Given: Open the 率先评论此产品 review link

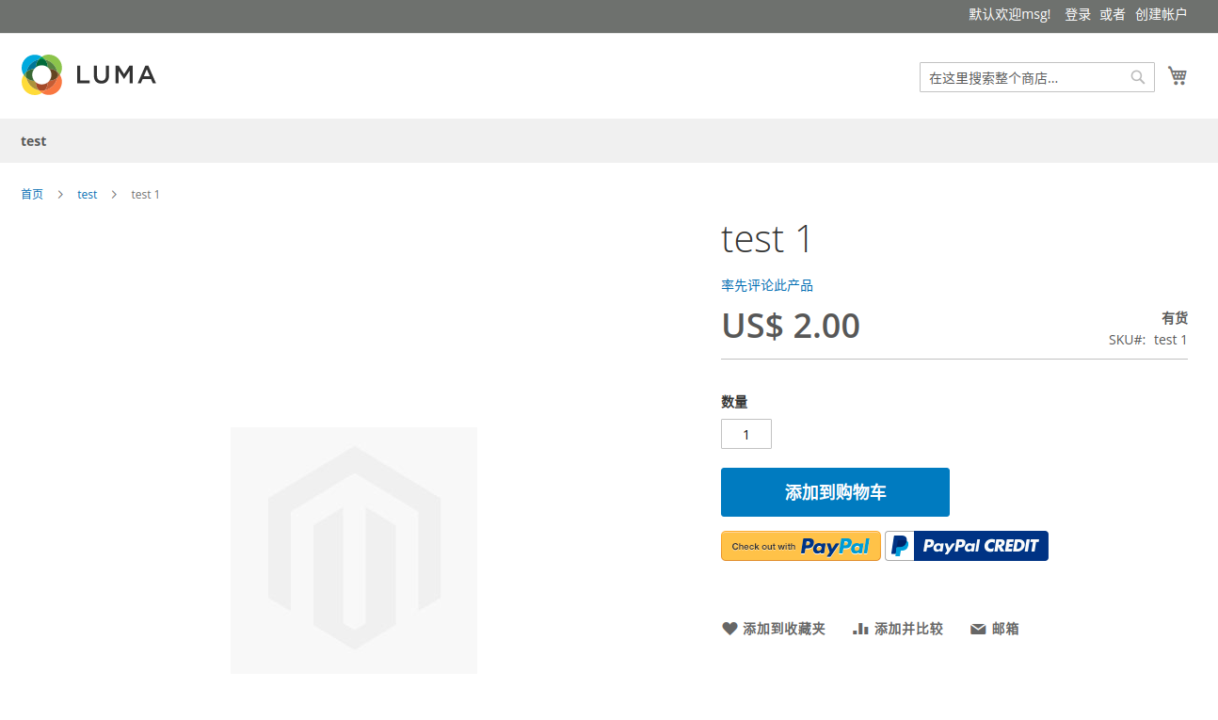Looking at the screenshot, I should coord(766,284).
